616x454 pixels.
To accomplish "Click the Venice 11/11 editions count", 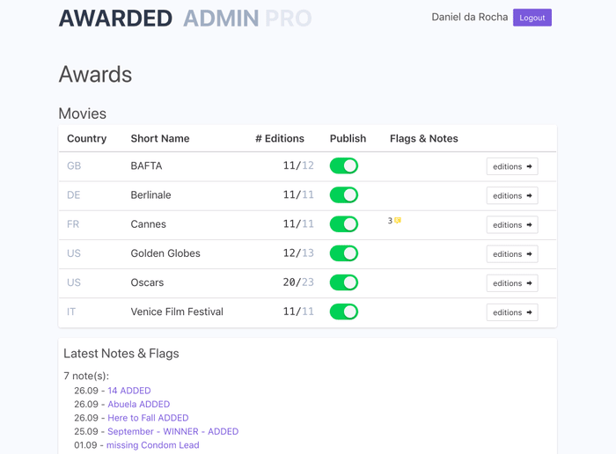I will click(x=298, y=311).
